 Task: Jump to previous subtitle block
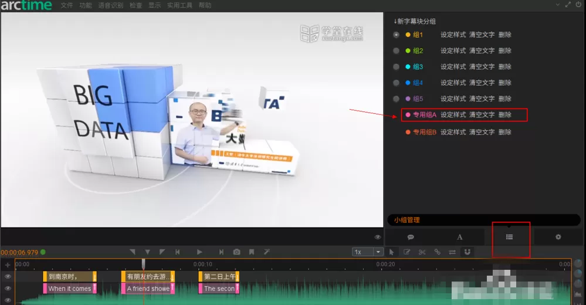(178, 252)
